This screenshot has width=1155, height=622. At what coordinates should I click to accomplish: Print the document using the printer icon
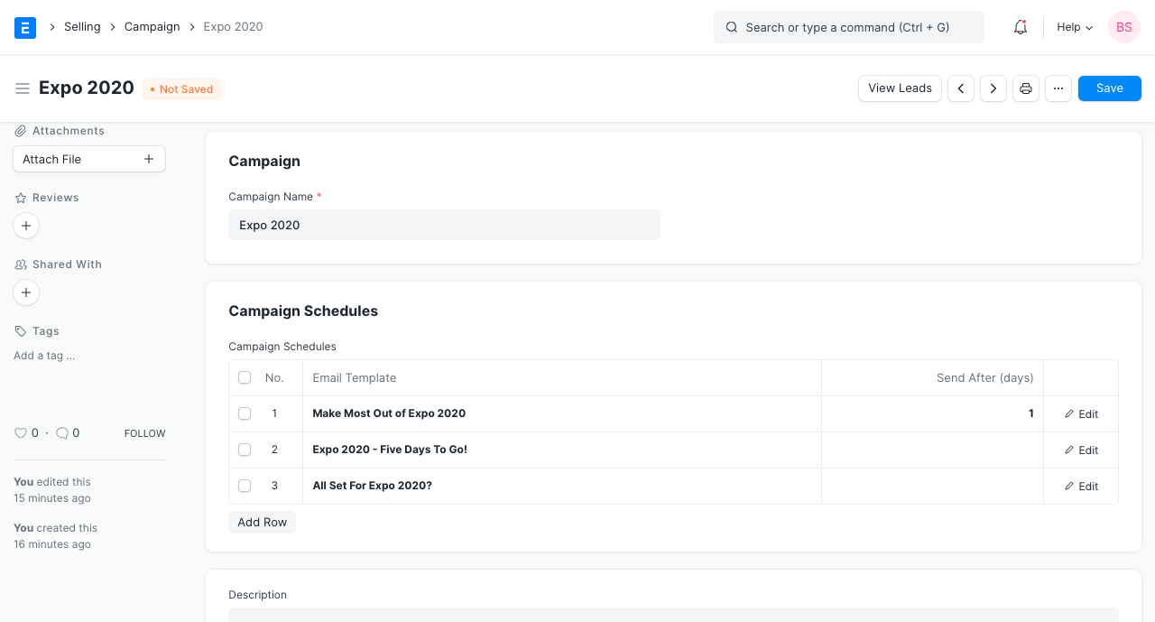(x=1025, y=88)
